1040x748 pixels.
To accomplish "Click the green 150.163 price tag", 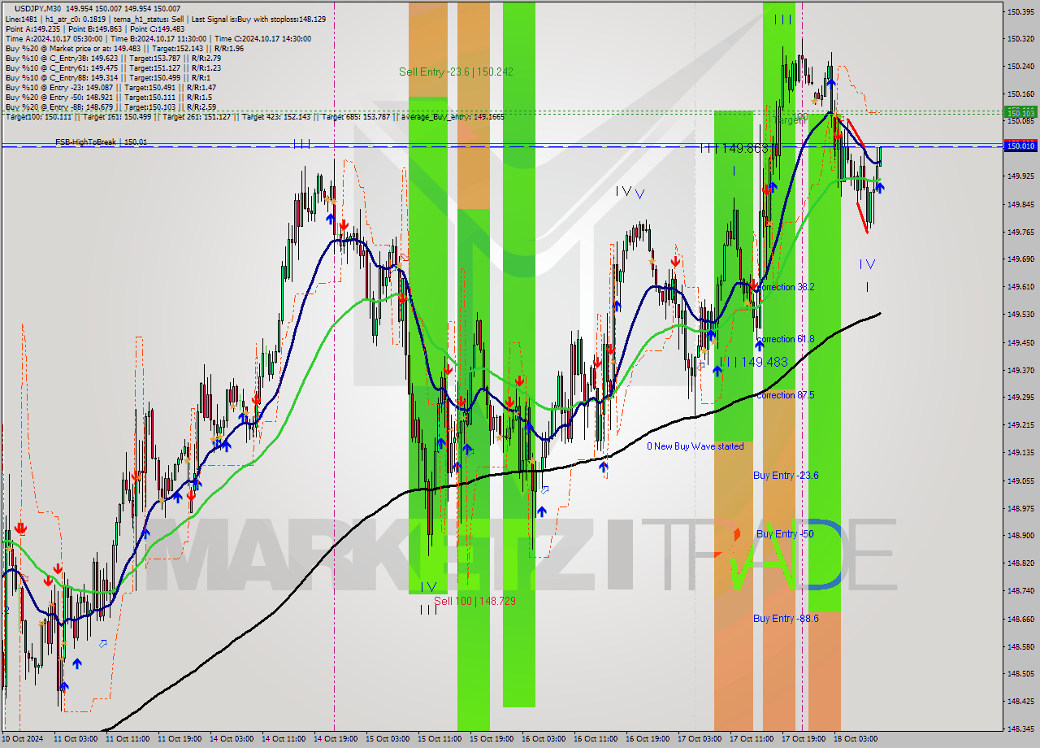I will pos(1020,111).
